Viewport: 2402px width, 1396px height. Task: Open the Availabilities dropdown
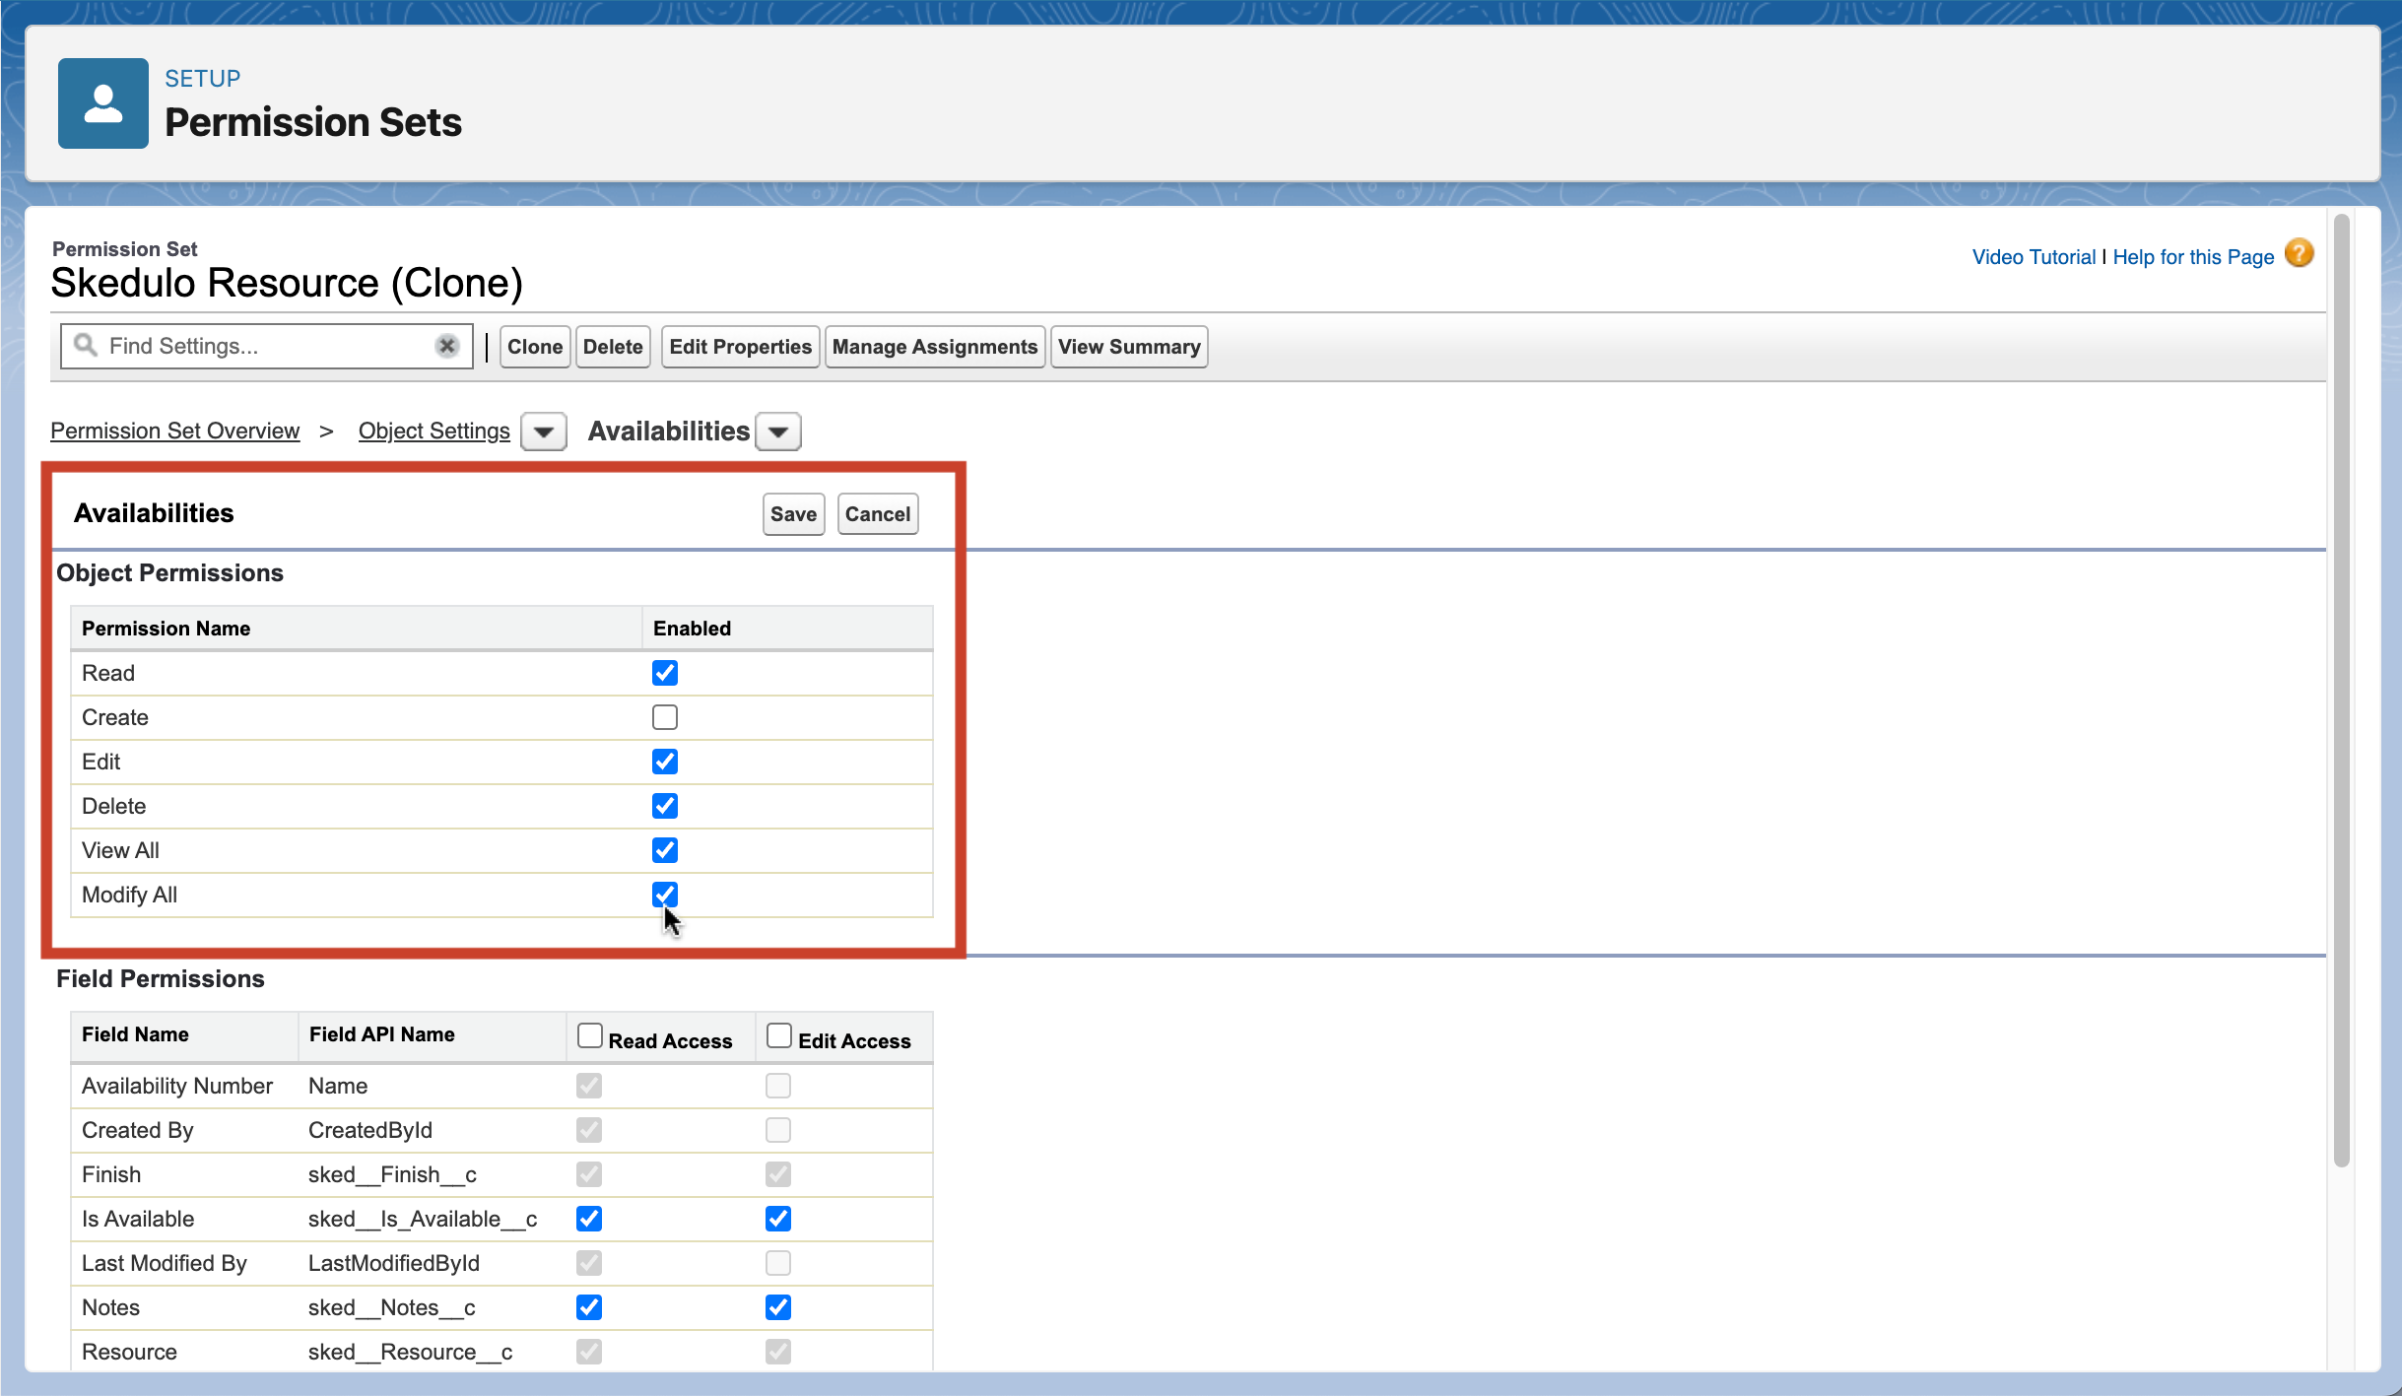tap(776, 431)
